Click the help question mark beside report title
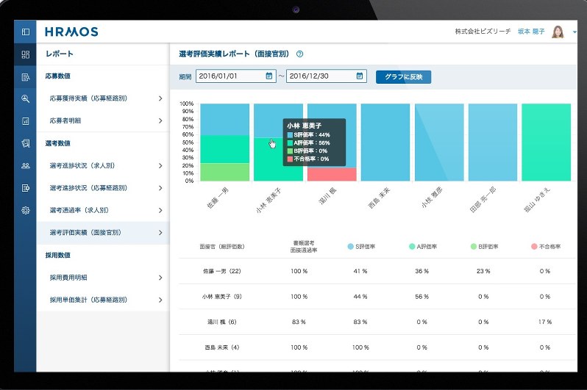The width and height of the screenshot is (587, 390). coord(299,54)
